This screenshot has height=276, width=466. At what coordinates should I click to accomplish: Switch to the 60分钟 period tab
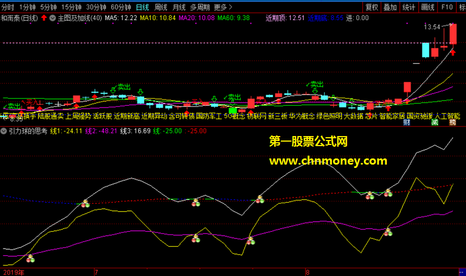pyautogui.click(x=121, y=7)
